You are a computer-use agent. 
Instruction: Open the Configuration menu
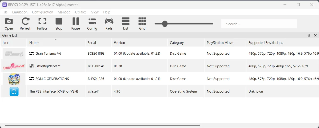tap(43, 12)
